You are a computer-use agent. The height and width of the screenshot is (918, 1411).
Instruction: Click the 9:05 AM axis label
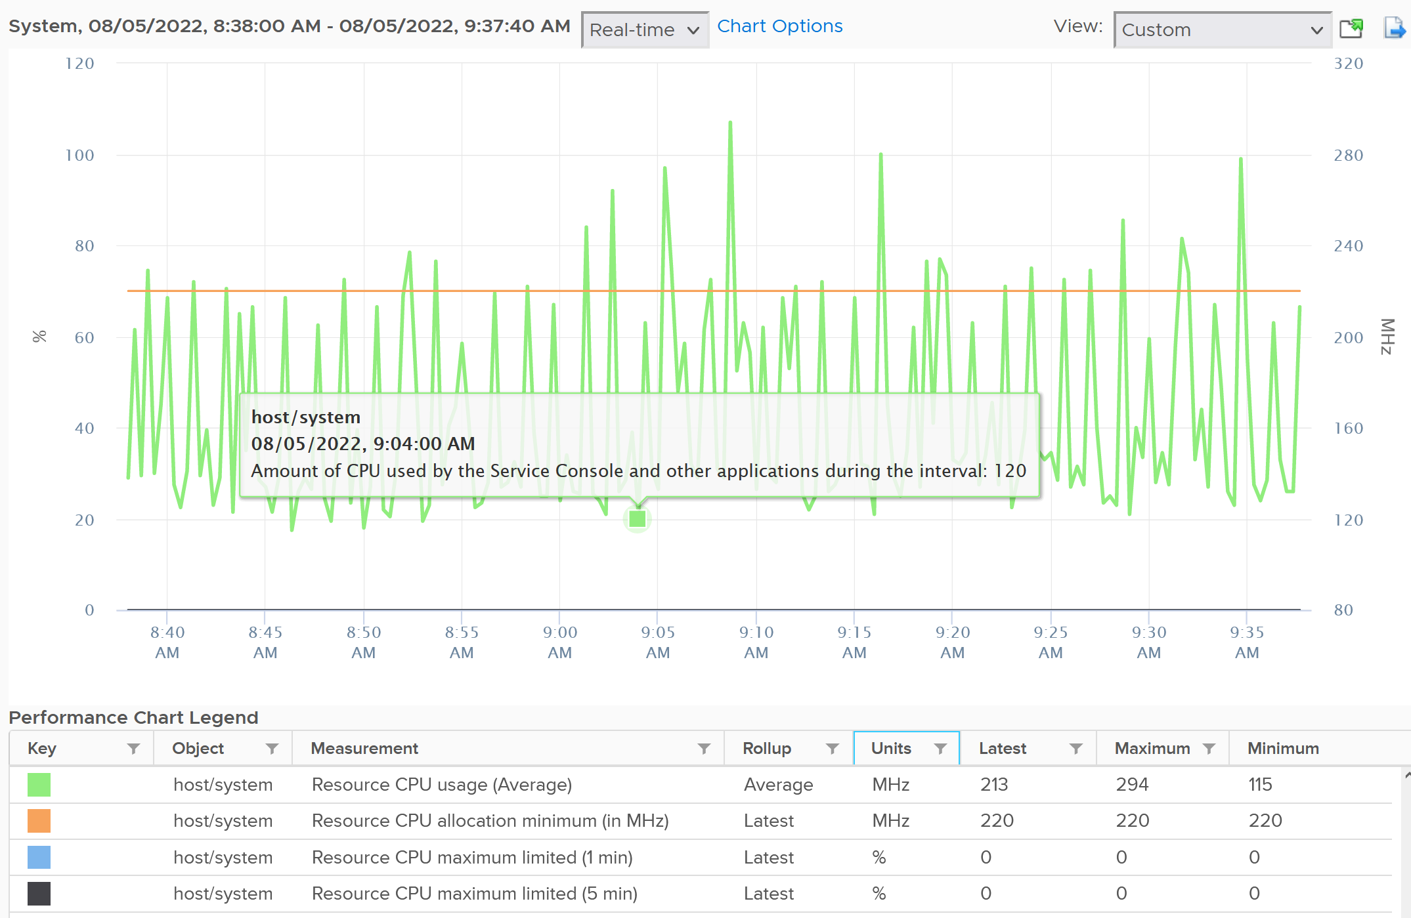tap(658, 642)
